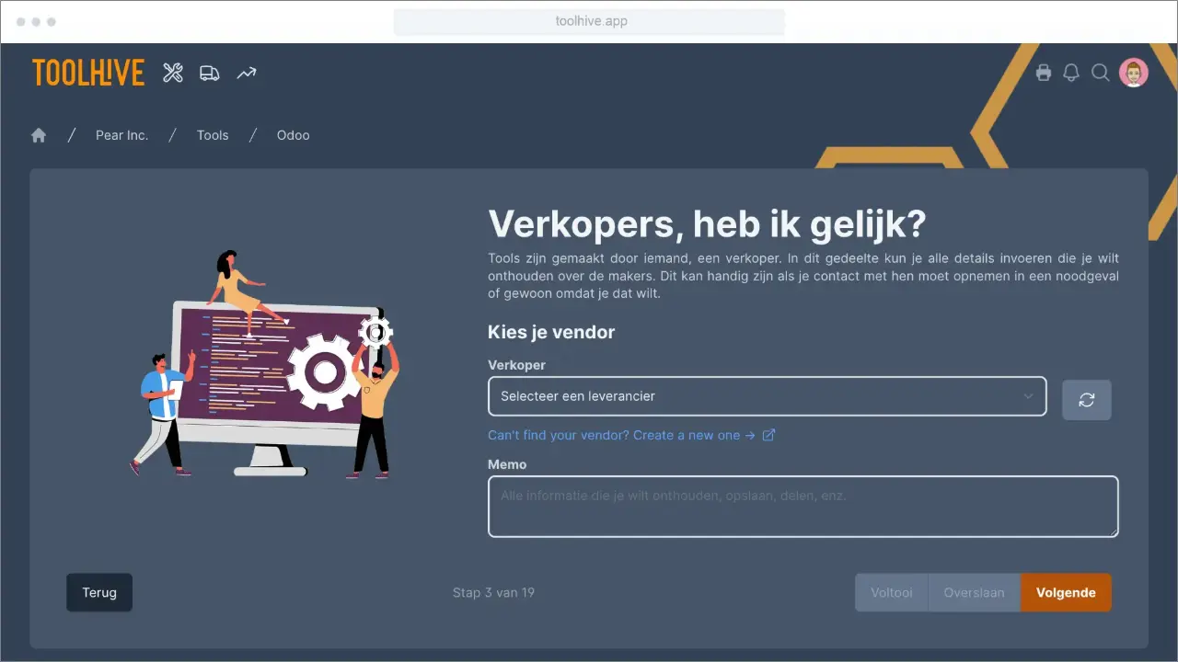Click the external link icon next to vendor link

point(768,435)
